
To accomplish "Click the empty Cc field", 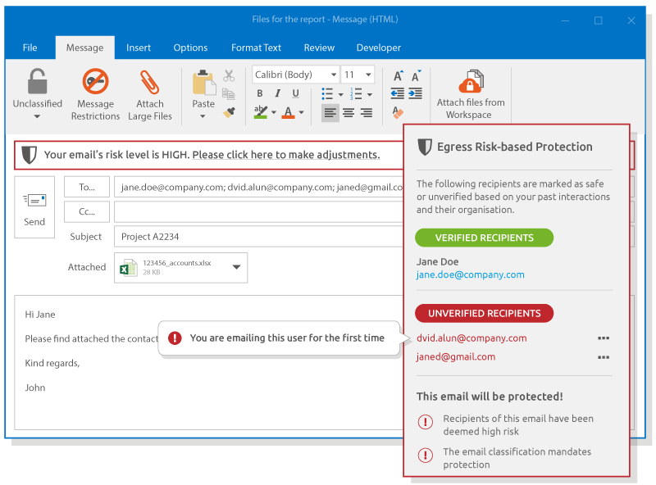I will click(258, 211).
